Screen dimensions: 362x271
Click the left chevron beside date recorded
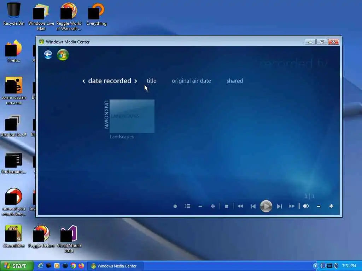[x=84, y=81]
